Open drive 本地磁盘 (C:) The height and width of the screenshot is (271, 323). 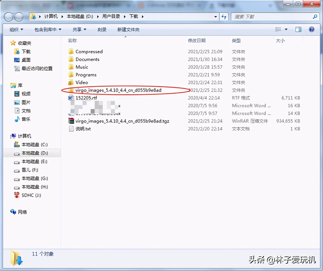click(x=34, y=145)
